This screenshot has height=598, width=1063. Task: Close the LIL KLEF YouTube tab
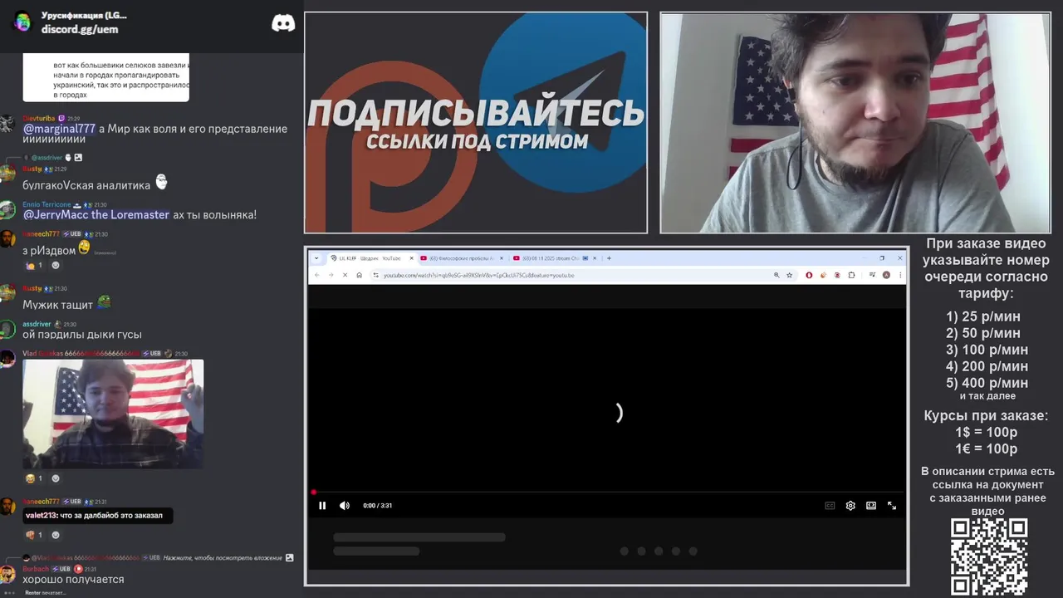(410, 258)
